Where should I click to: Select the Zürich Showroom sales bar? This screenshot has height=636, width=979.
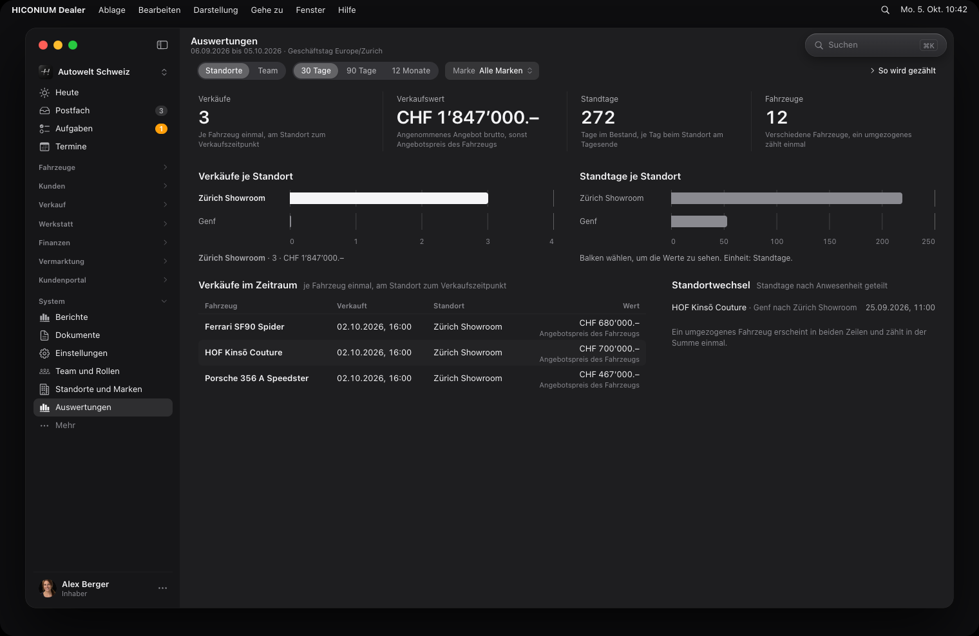(389, 198)
